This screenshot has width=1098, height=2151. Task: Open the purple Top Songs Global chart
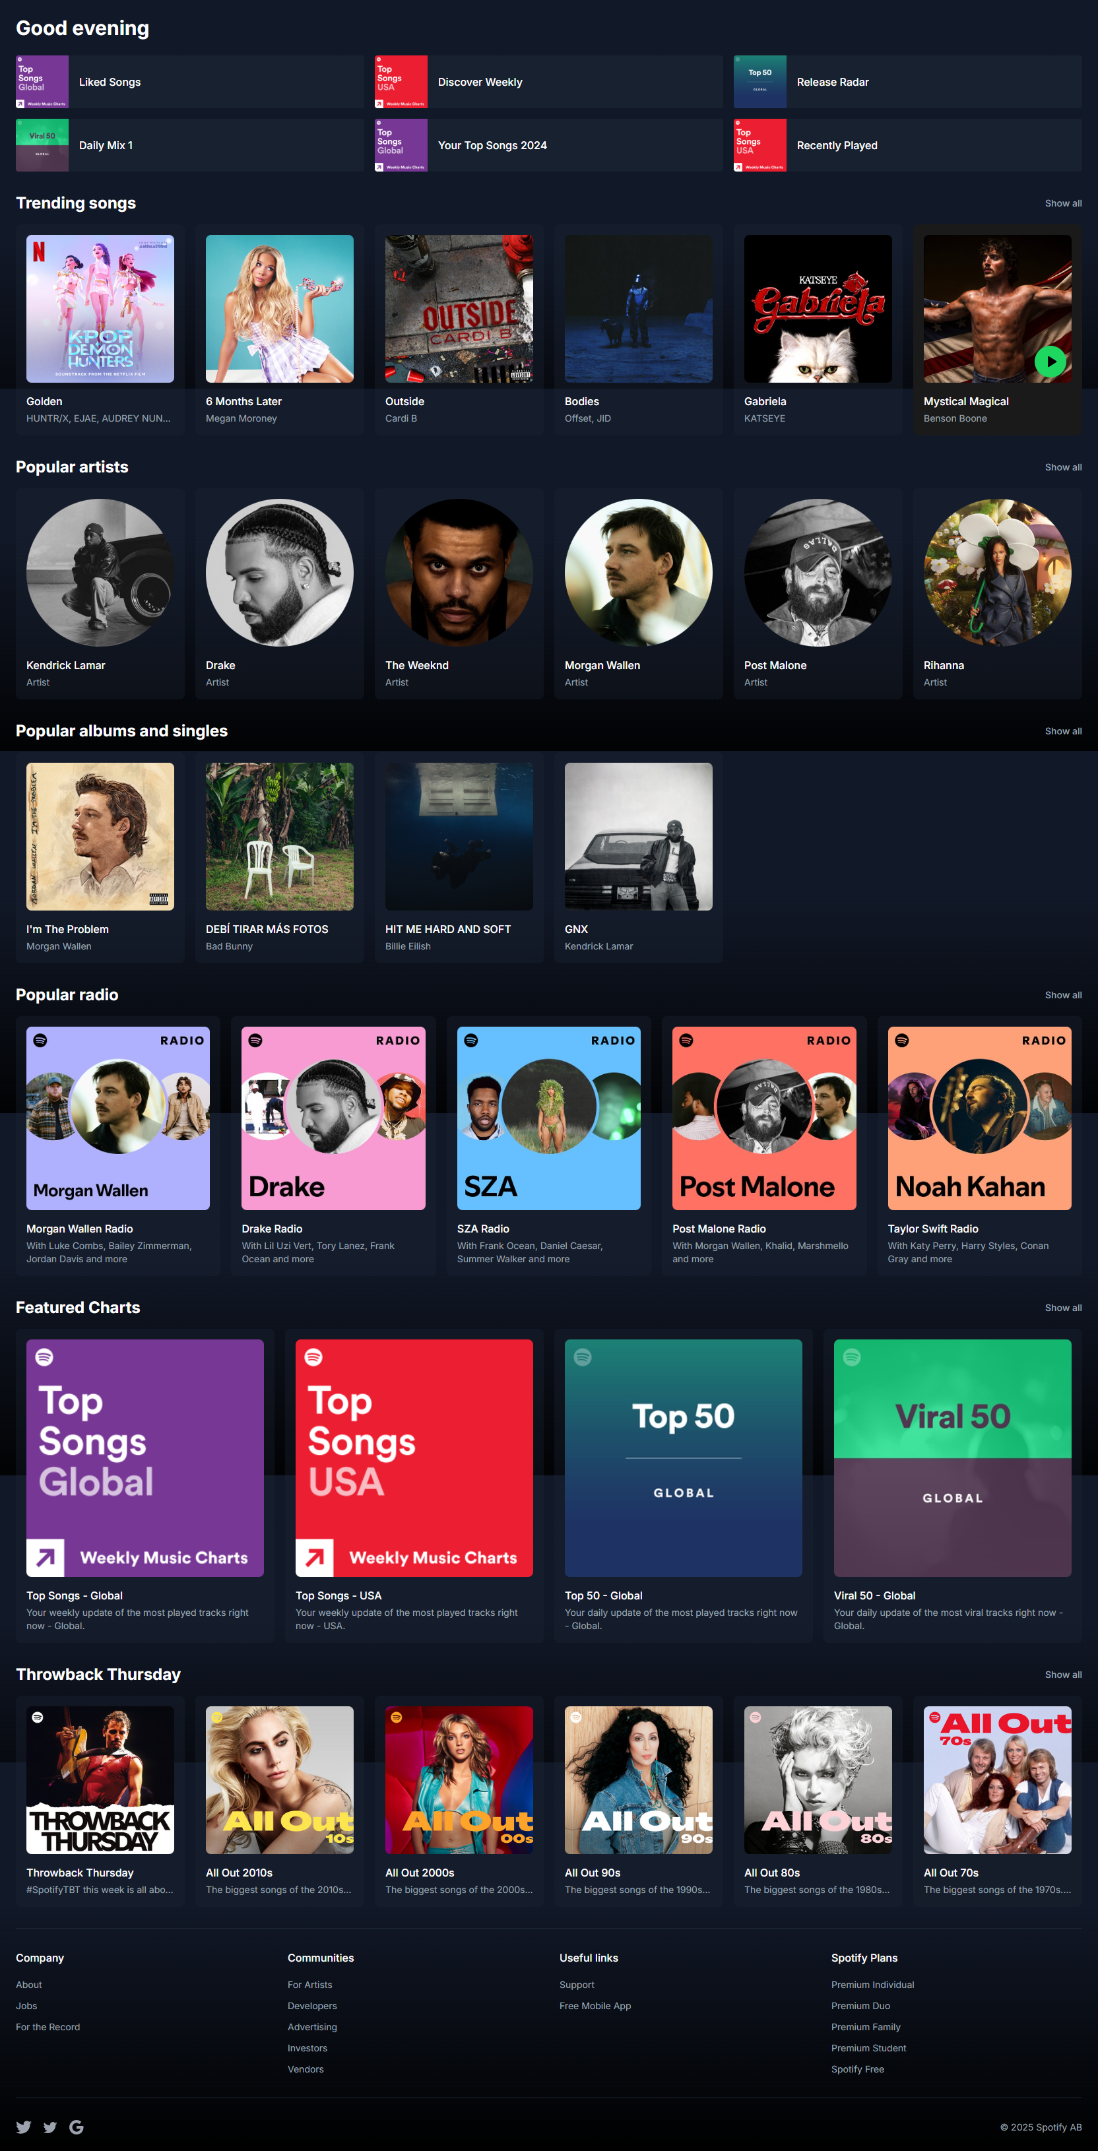[145, 1459]
